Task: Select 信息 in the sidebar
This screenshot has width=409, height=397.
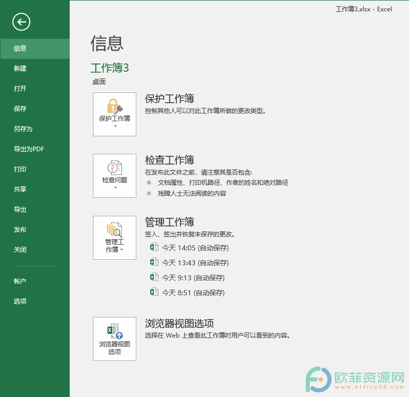Action: point(35,49)
